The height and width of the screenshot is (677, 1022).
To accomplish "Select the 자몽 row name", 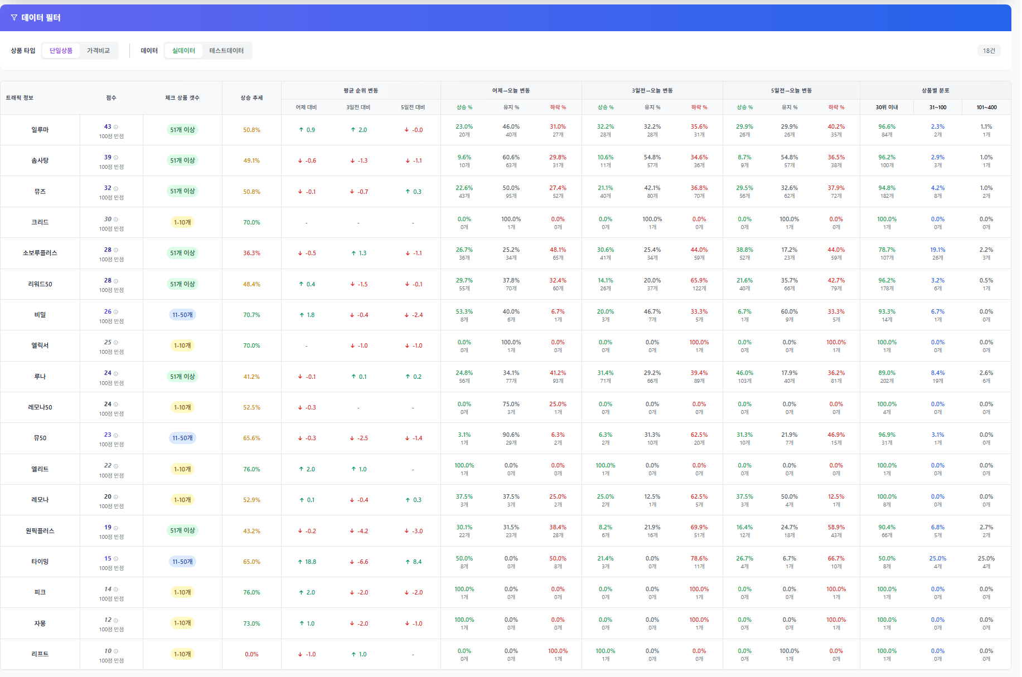I will (x=40, y=624).
